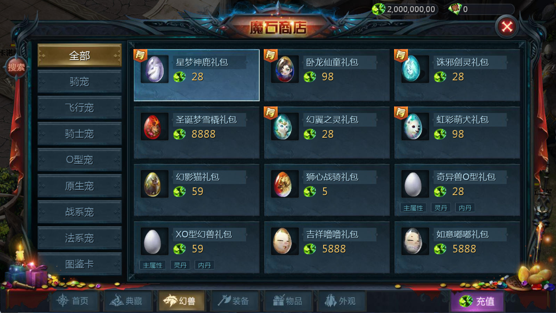Screen dimensions: 556x313
Task: Click the 狮心战骑礼包 egg icon
Action: tap(285, 184)
